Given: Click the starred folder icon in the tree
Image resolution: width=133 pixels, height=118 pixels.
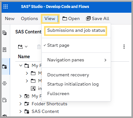Looking at the screenshot, I should click(27, 96).
